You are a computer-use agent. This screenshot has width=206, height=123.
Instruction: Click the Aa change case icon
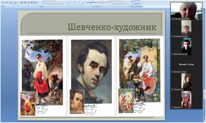click(x=11, y=3)
